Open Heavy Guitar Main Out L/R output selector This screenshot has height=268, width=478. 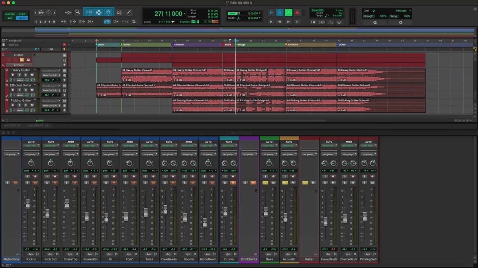pyautogui.click(x=51, y=75)
